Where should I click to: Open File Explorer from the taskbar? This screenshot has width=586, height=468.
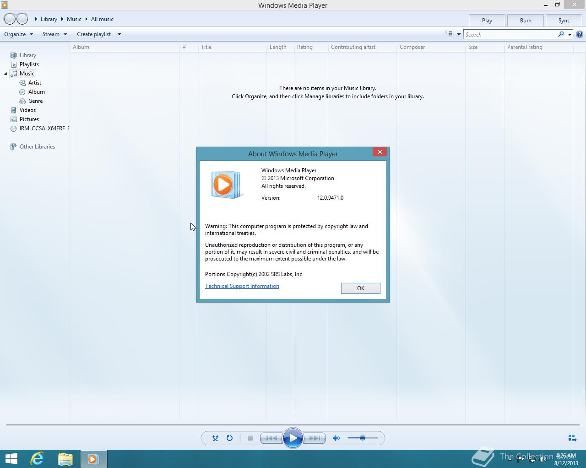pyautogui.click(x=65, y=459)
